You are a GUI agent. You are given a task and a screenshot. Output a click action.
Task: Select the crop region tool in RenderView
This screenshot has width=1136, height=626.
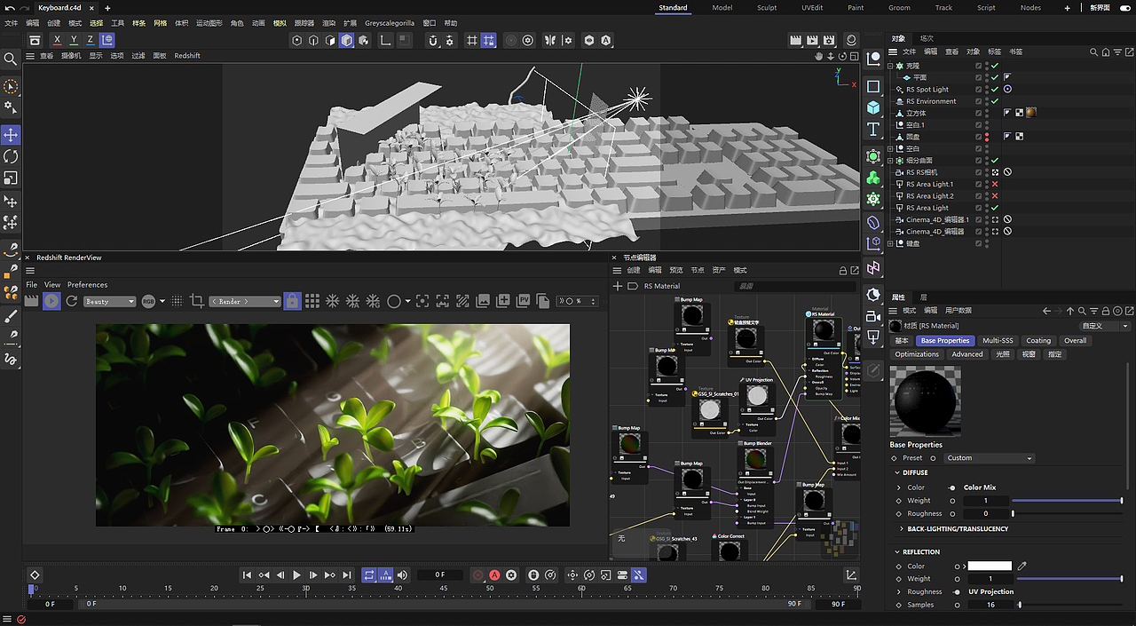197,301
